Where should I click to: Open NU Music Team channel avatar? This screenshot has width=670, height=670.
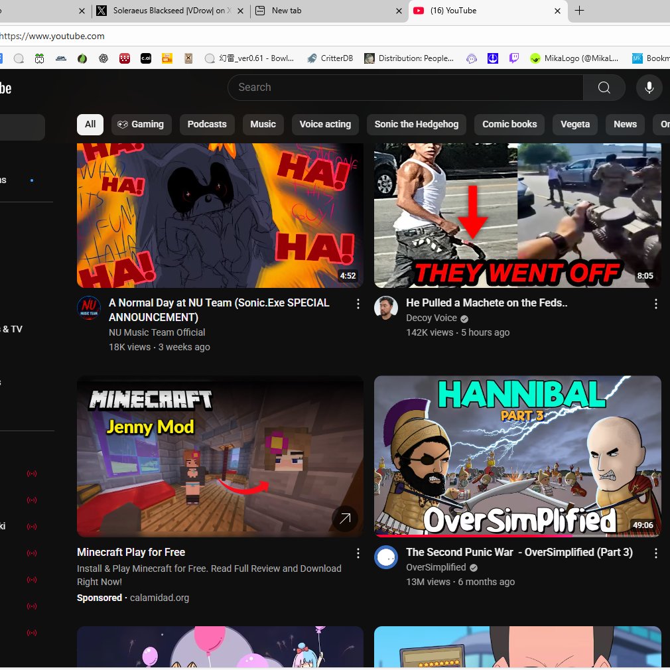click(89, 308)
